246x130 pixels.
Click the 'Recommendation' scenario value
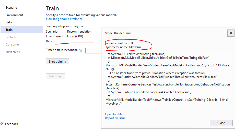pyautogui.click(x=79, y=31)
